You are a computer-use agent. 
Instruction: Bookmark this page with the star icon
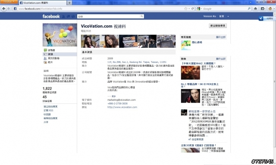point(185,9)
